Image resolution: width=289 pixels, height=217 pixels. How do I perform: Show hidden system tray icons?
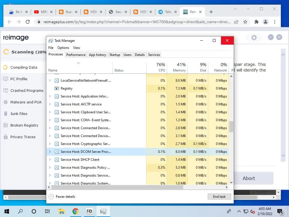click(x=239, y=211)
